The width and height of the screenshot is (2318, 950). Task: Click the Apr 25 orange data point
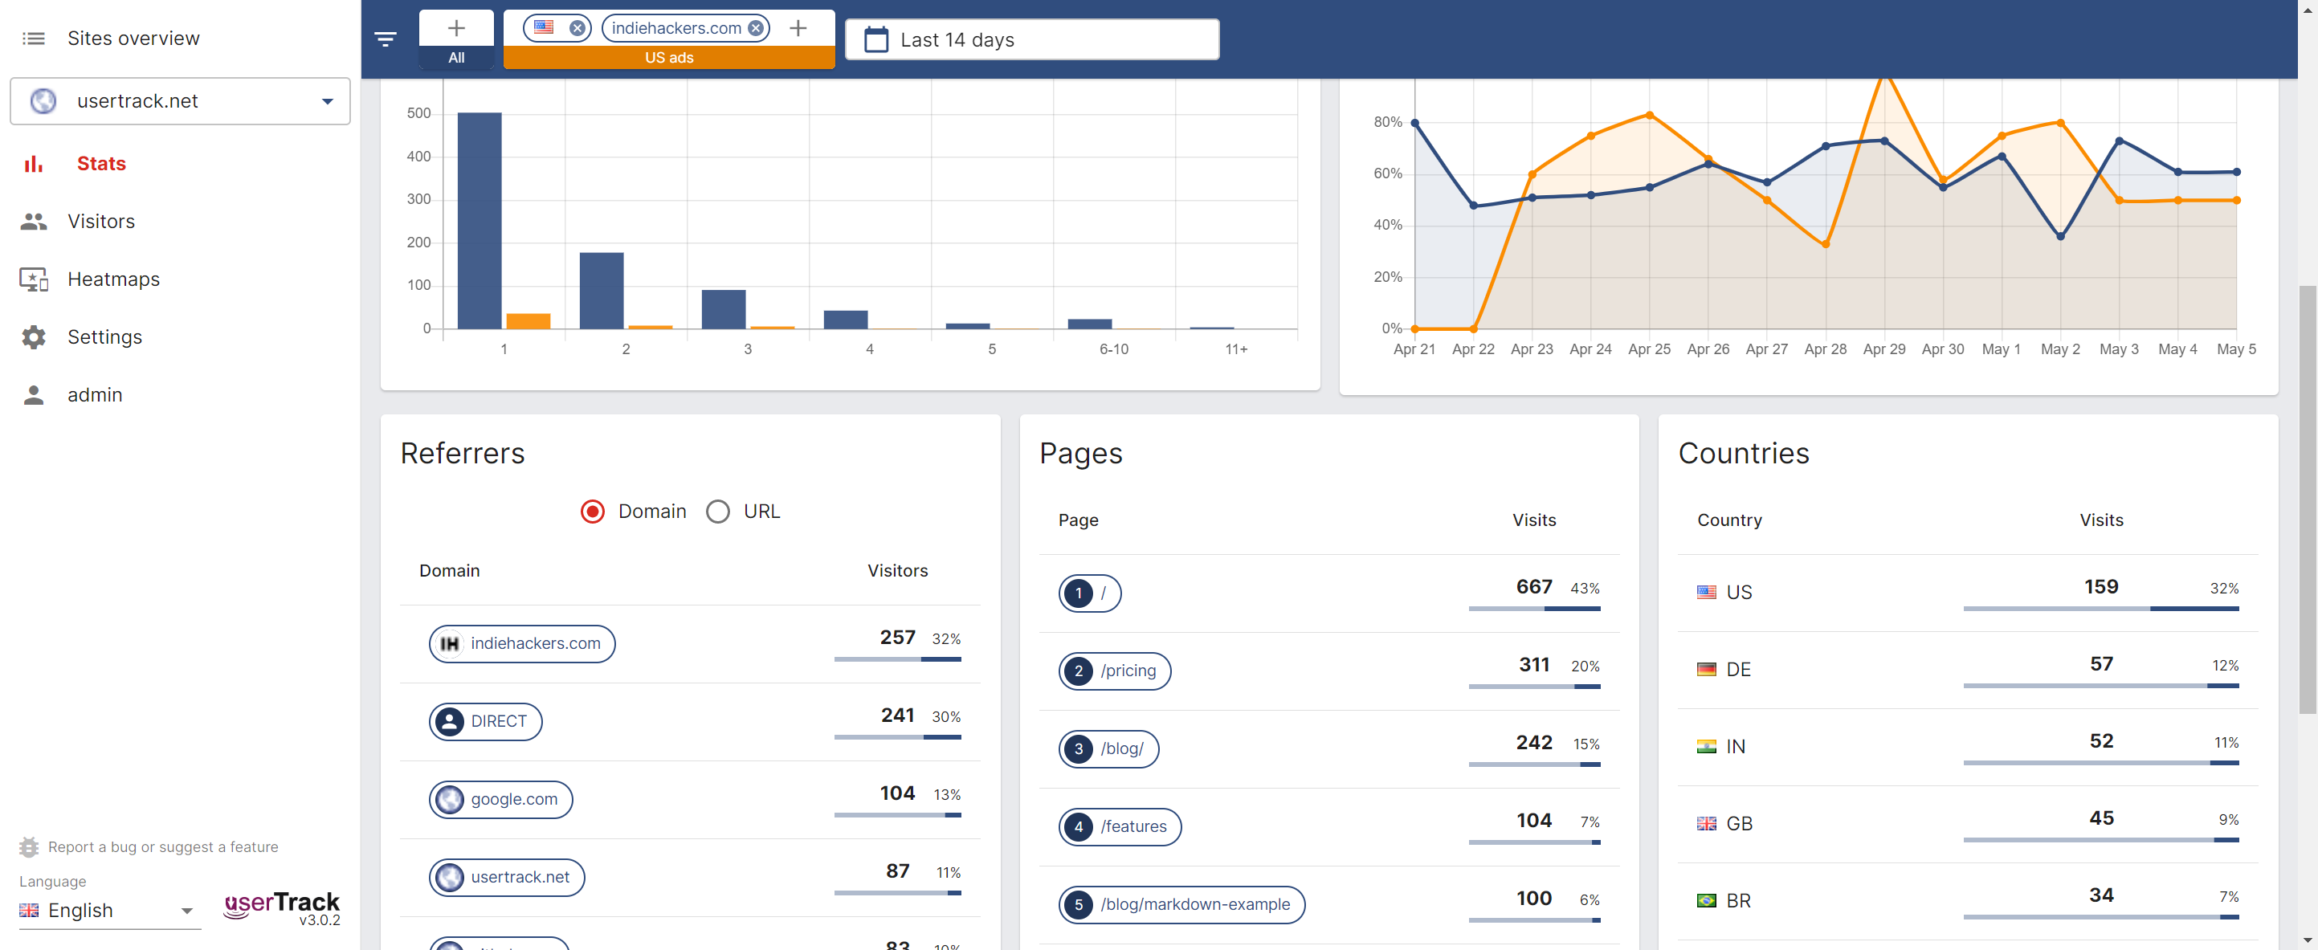coord(1650,115)
